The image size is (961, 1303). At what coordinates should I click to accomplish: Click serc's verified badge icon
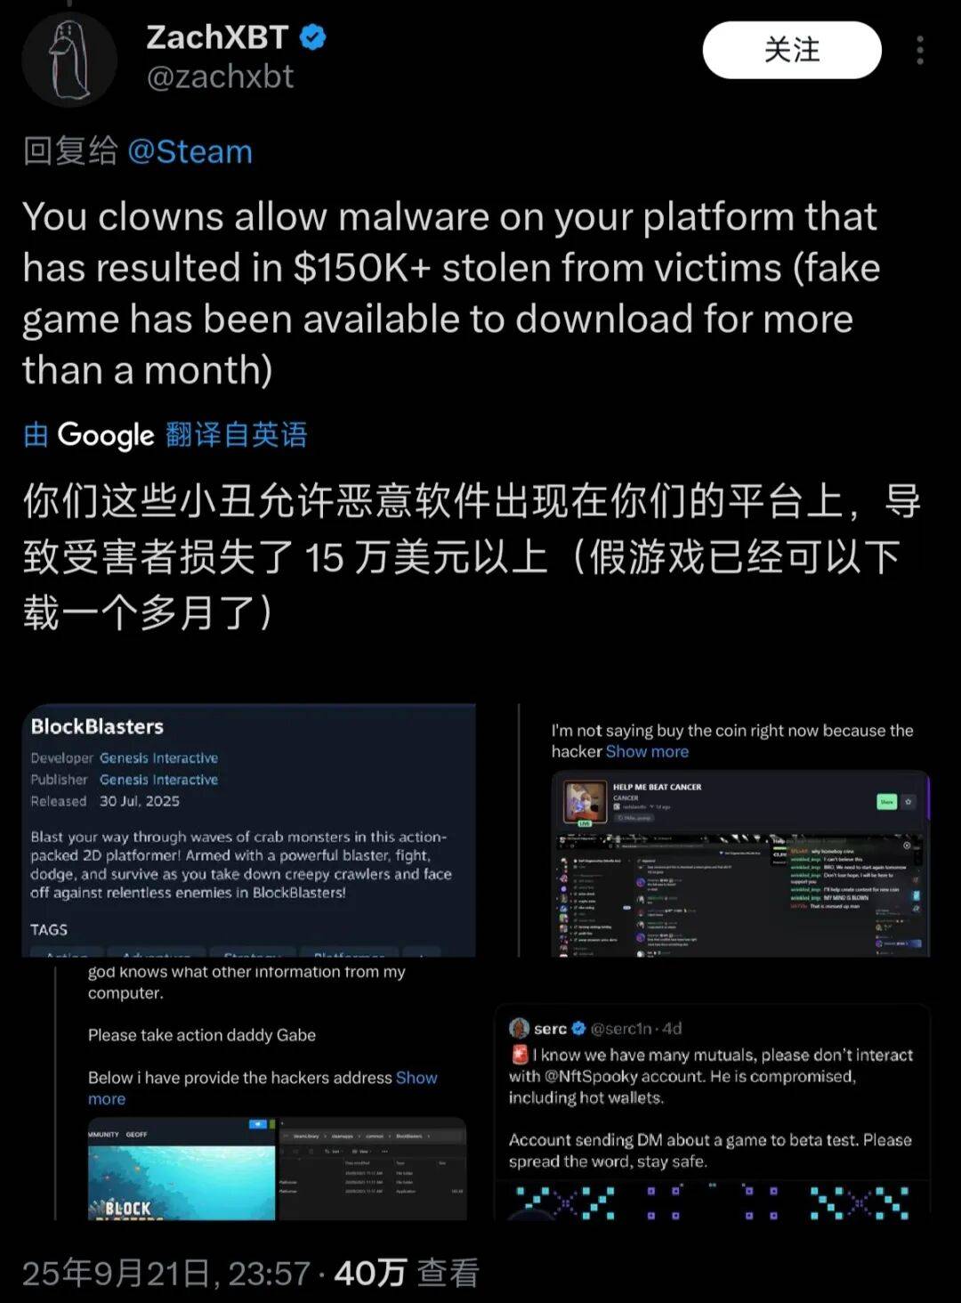pyautogui.click(x=578, y=1029)
